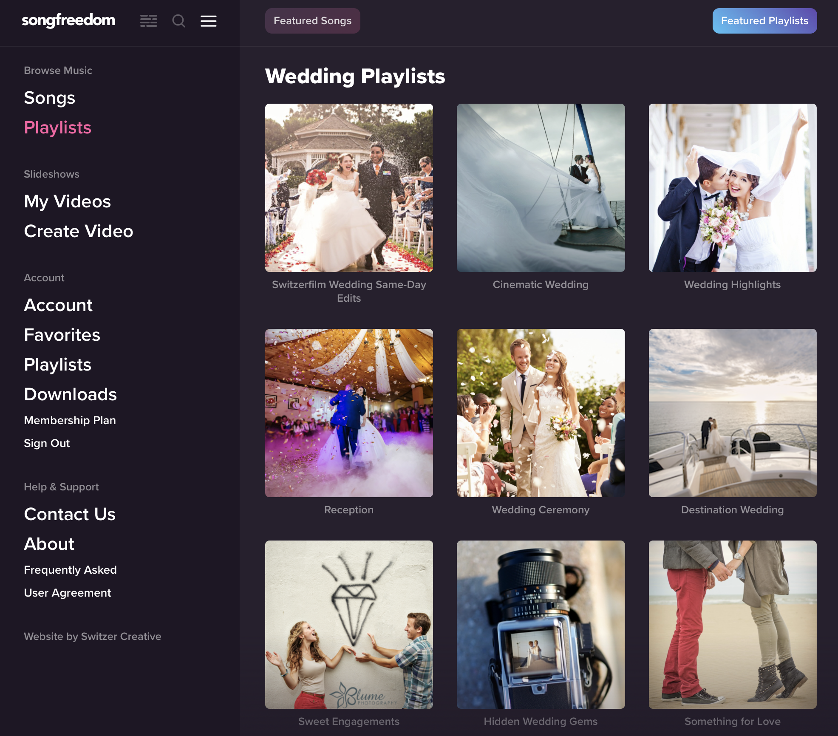The width and height of the screenshot is (838, 736).
Task: Open the Cinematic Wedding playlist thumbnail
Action: pos(541,188)
